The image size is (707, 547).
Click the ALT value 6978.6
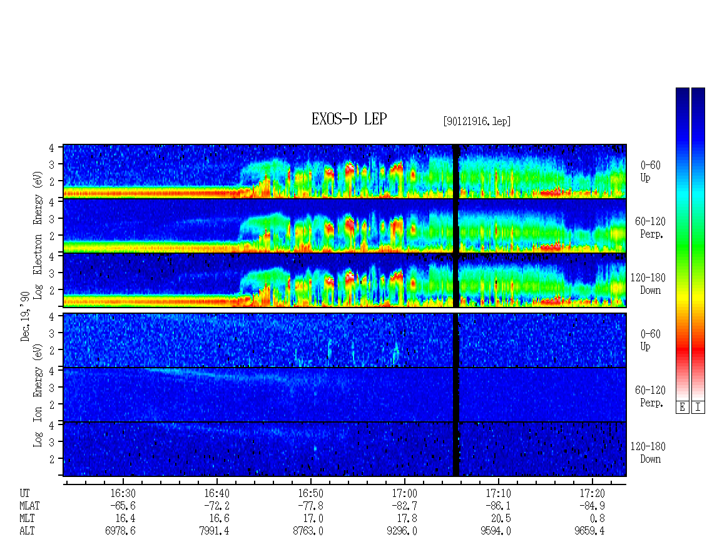pos(120,531)
